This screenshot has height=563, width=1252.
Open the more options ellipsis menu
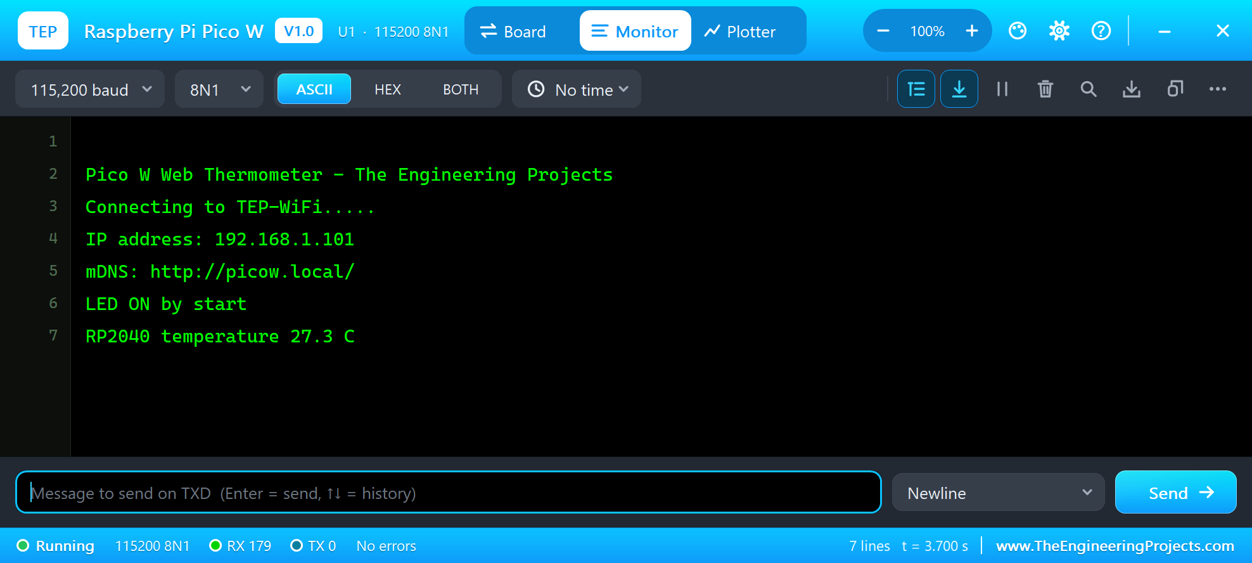click(x=1218, y=89)
